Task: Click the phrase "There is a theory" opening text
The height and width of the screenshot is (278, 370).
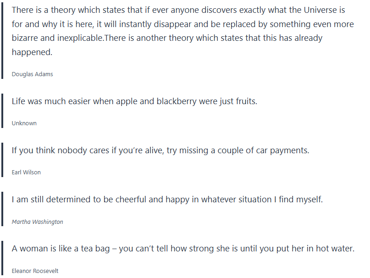Action: click(43, 10)
